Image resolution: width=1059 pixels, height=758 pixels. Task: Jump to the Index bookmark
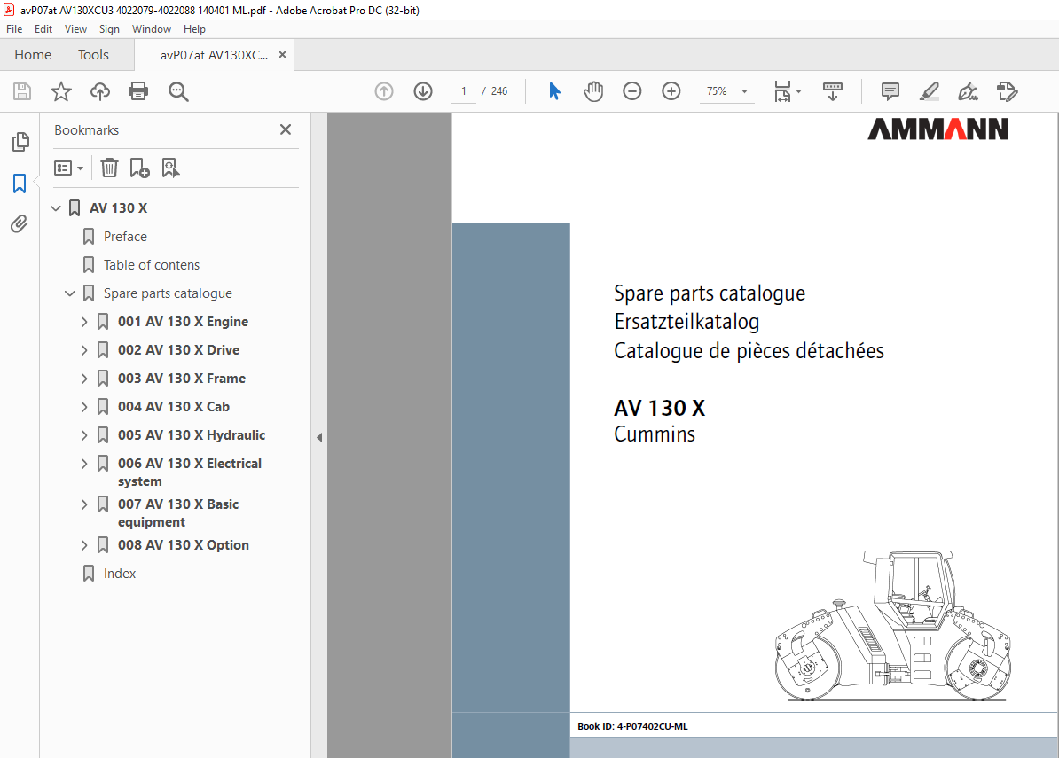[x=120, y=573]
